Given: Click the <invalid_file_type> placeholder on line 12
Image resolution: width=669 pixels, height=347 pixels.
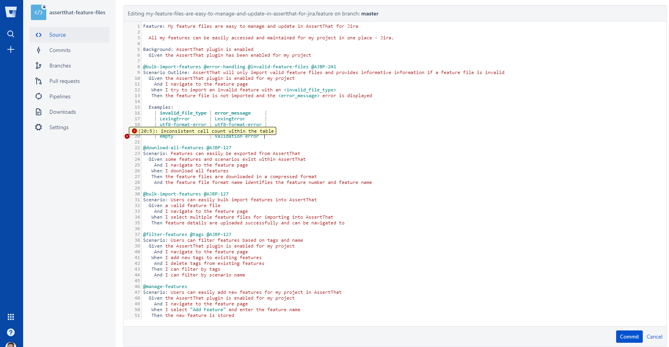Looking at the screenshot, I should pos(310,90).
